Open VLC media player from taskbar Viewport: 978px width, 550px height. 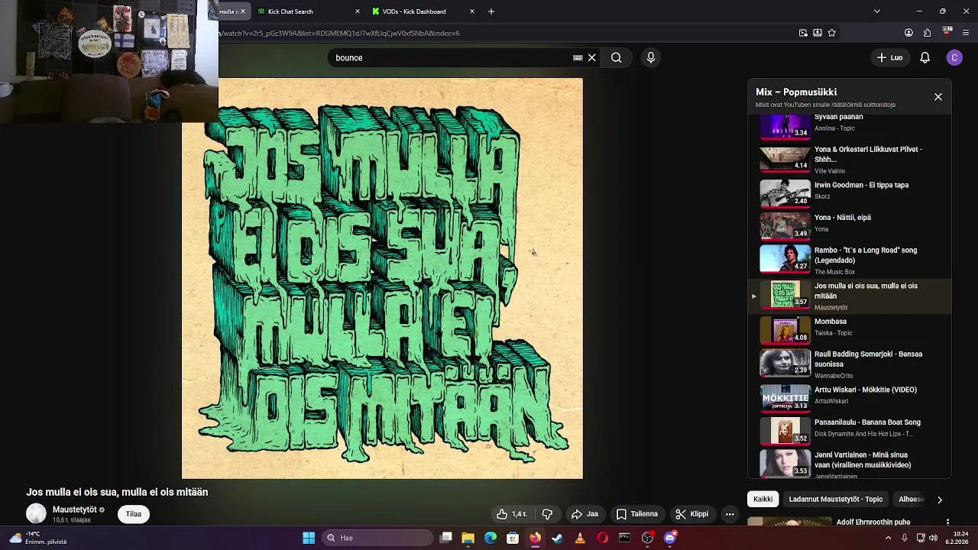tap(580, 538)
